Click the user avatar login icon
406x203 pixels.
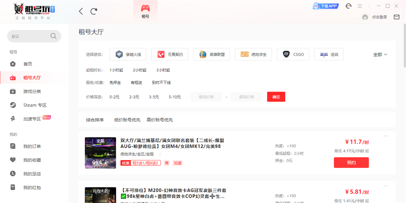(x=365, y=17)
